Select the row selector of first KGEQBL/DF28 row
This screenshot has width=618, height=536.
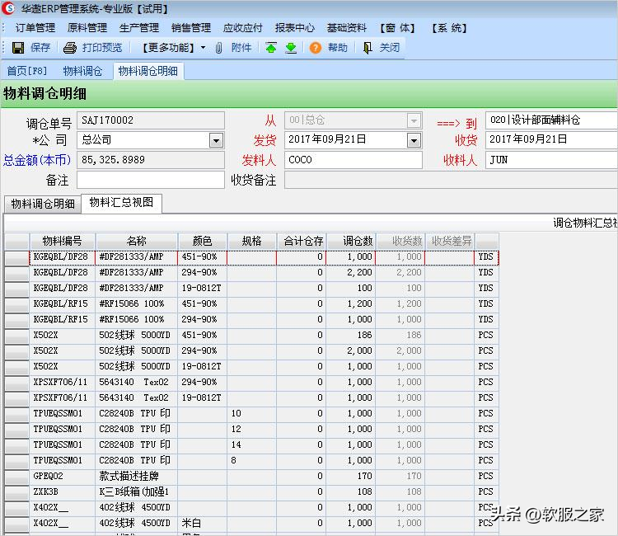[x=16, y=257]
